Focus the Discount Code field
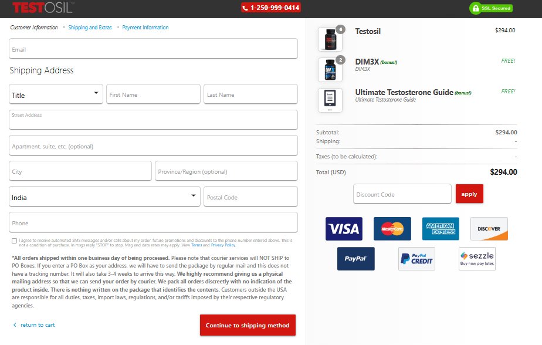The width and height of the screenshot is (542, 345). pos(402,194)
